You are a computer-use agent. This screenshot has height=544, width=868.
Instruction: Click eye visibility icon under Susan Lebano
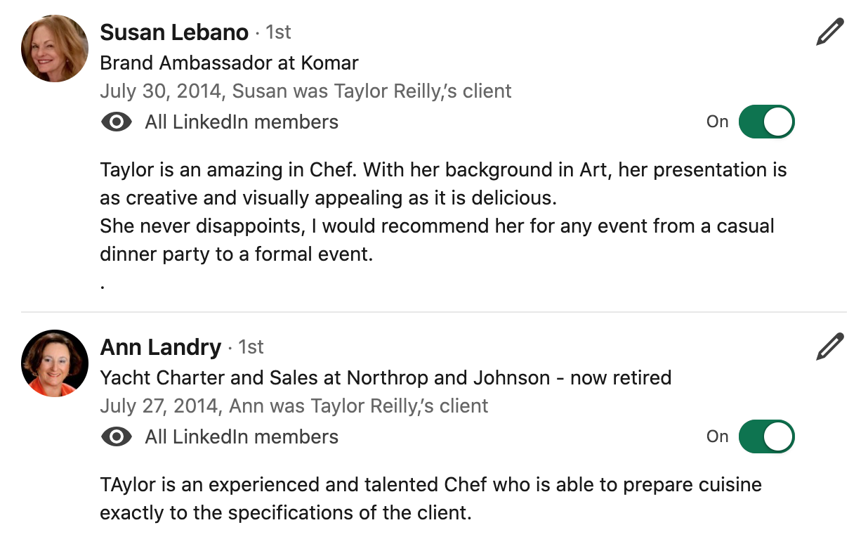coord(117,122)
